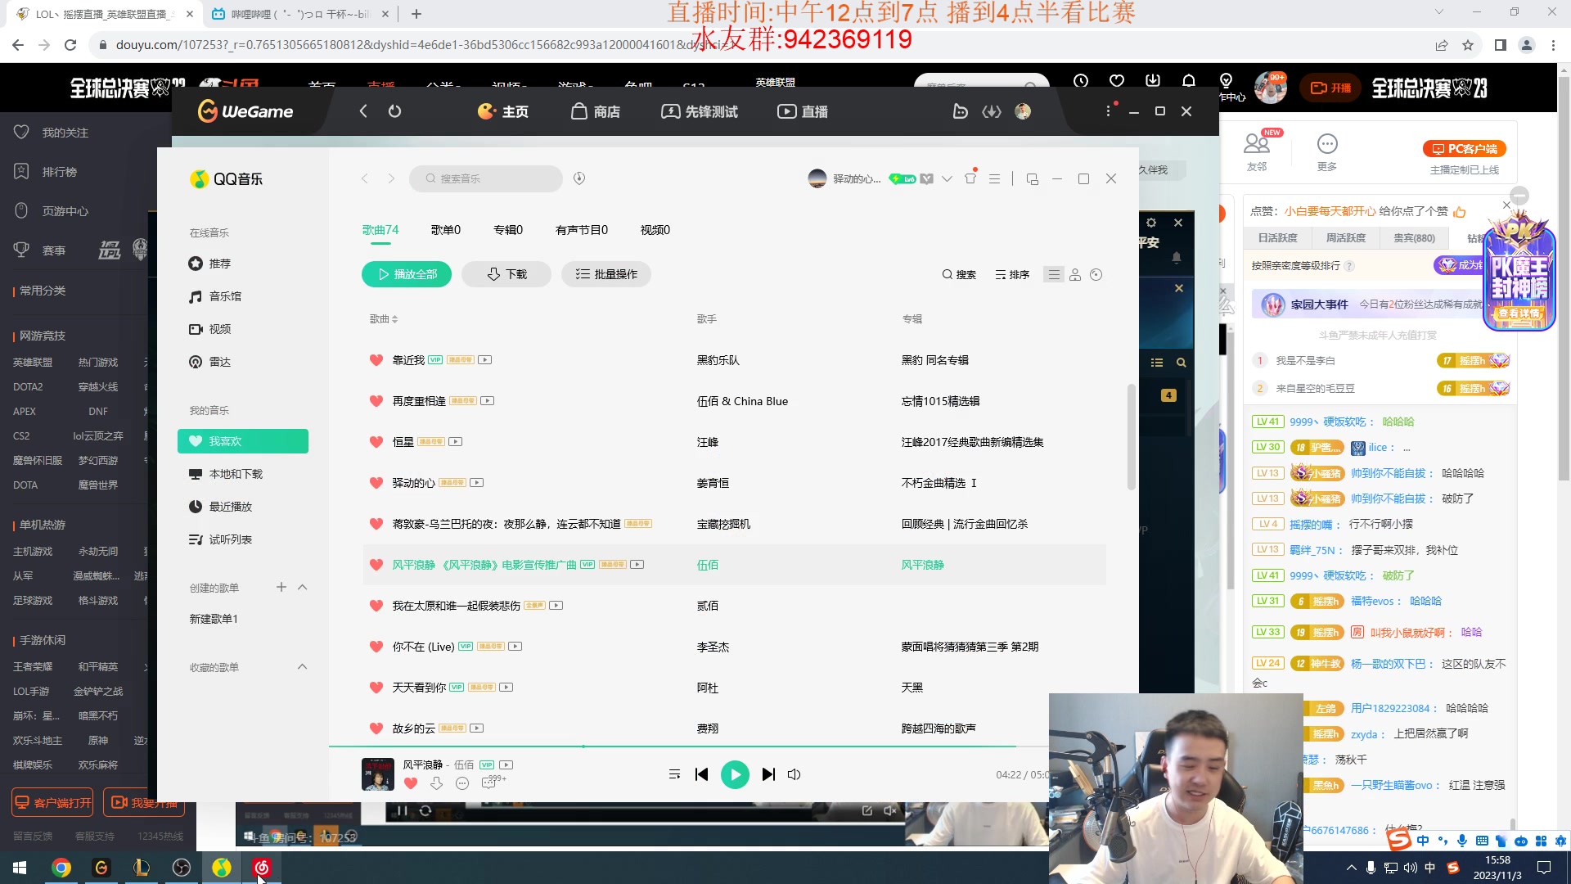
Task: Open the 排序 sort dropdown
Action: [1012, 274]
